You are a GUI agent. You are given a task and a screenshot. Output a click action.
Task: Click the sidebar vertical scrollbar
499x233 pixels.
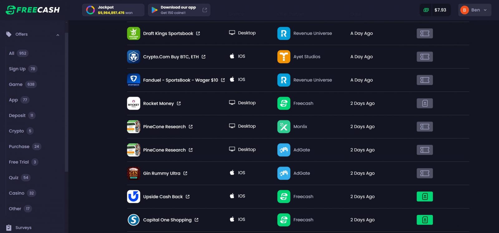pos(66,102)
